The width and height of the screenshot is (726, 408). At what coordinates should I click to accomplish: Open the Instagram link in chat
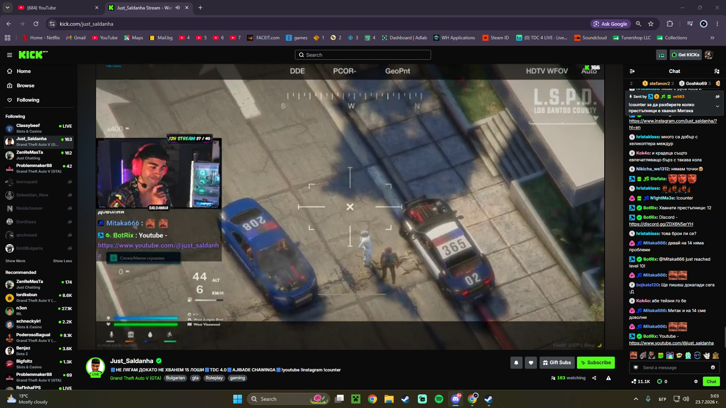[673, 124]
